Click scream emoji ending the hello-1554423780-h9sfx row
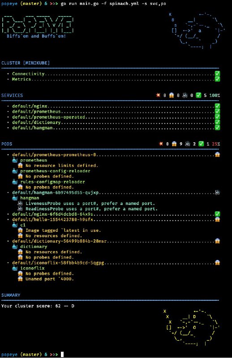232x358 pixels. pyautogui.click(x=217, y=219)
